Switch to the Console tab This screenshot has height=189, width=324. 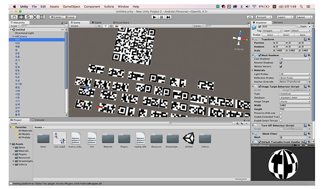click(38, 120)
